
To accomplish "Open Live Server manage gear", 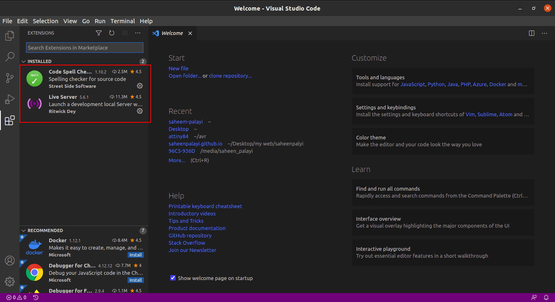I will [x=140, y=111].
